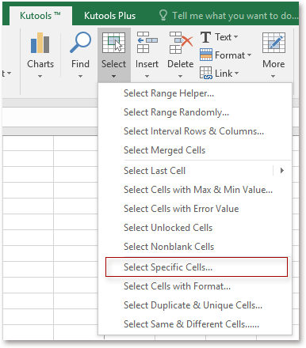Image resolution: width=306 pixels, height=348 pixels.
Task: Click the Select grid cursor icon
Action: pos(113,43)
